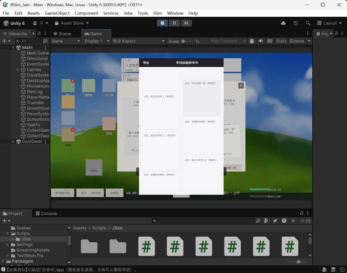
Task: Toggle the Hierarchy panel lock
Action: [x=39, y=33]
